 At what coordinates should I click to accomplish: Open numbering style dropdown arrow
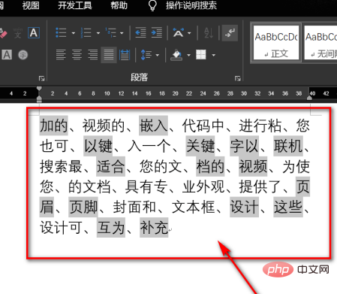[98, 33]
